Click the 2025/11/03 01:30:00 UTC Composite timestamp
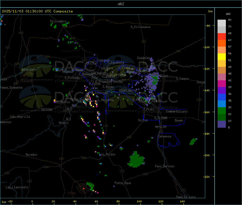Image resolution: width=242 pixels, height=205 pixels. (37, 11)
